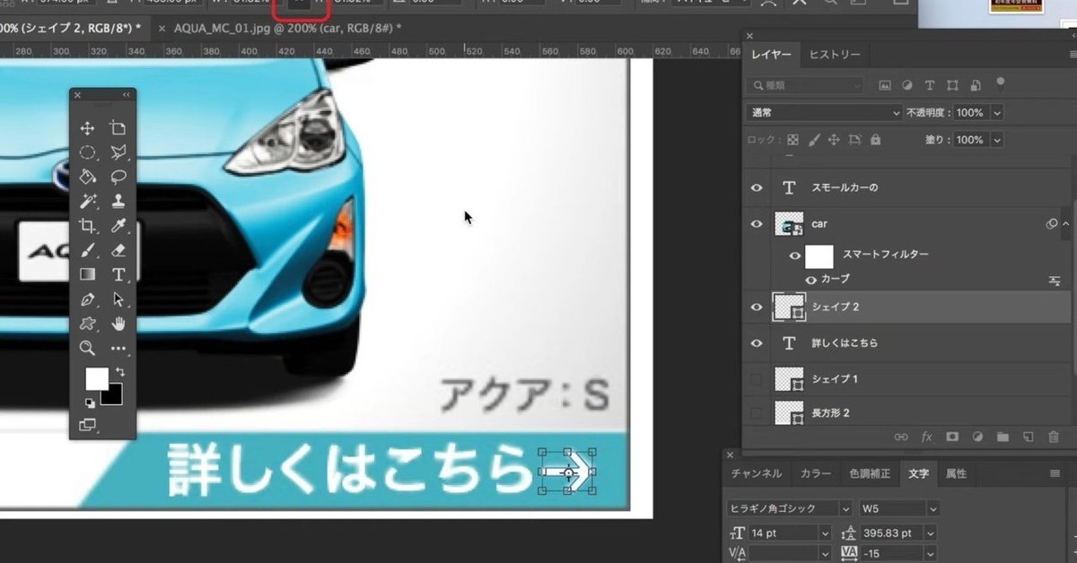The height and width of the screenshot is (563, 1077).
Task: Open the fx layer style menu
Action: pos(927,437)
